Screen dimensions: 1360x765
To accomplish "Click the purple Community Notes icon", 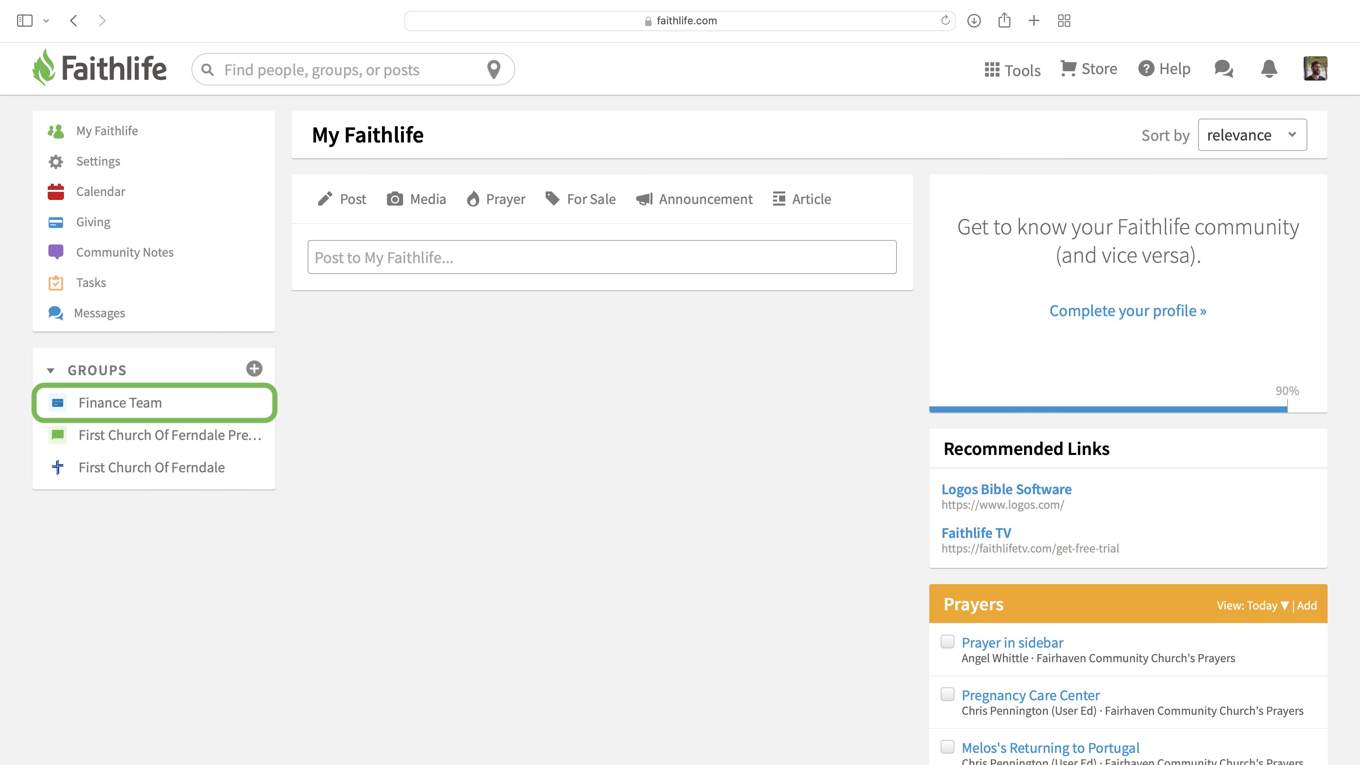I will pos(56,252).
